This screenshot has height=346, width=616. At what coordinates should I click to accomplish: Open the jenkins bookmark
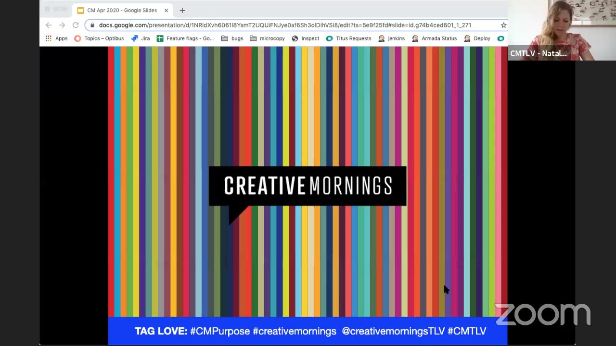pyautogui.click(x=392, y=38)
